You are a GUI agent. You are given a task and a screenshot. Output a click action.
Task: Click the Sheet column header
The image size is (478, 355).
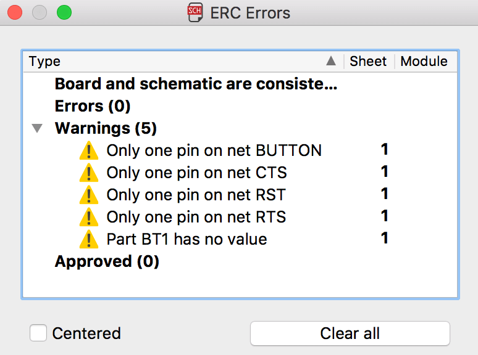(x=368, y=61)
